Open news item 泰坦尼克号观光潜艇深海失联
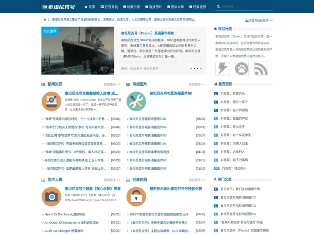 pos(75,160)
